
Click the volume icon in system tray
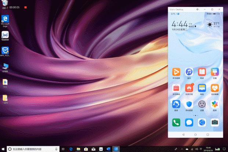point(196,149)
